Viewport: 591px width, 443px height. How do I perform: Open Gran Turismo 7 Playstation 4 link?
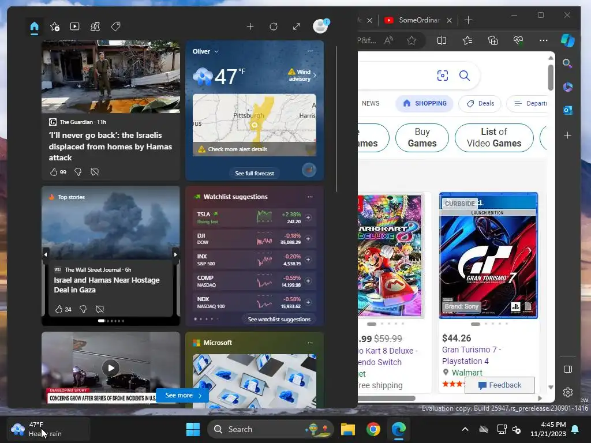point(471,355)
